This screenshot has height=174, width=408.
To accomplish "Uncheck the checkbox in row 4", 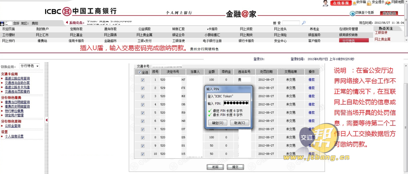I will click(143, 104).
